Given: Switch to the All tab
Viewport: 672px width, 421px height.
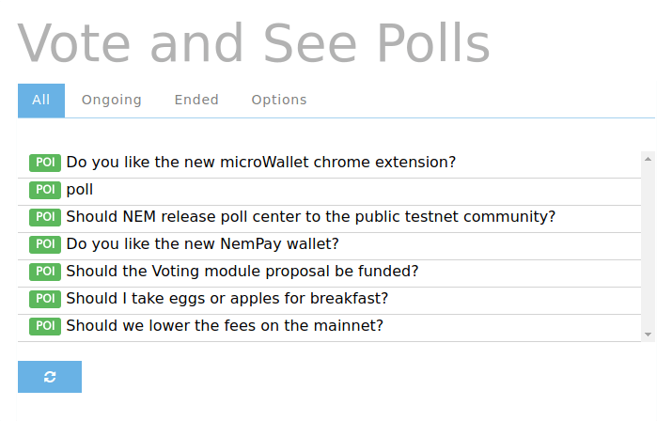Looking at the screenshot, I should [x=41, y=100].
